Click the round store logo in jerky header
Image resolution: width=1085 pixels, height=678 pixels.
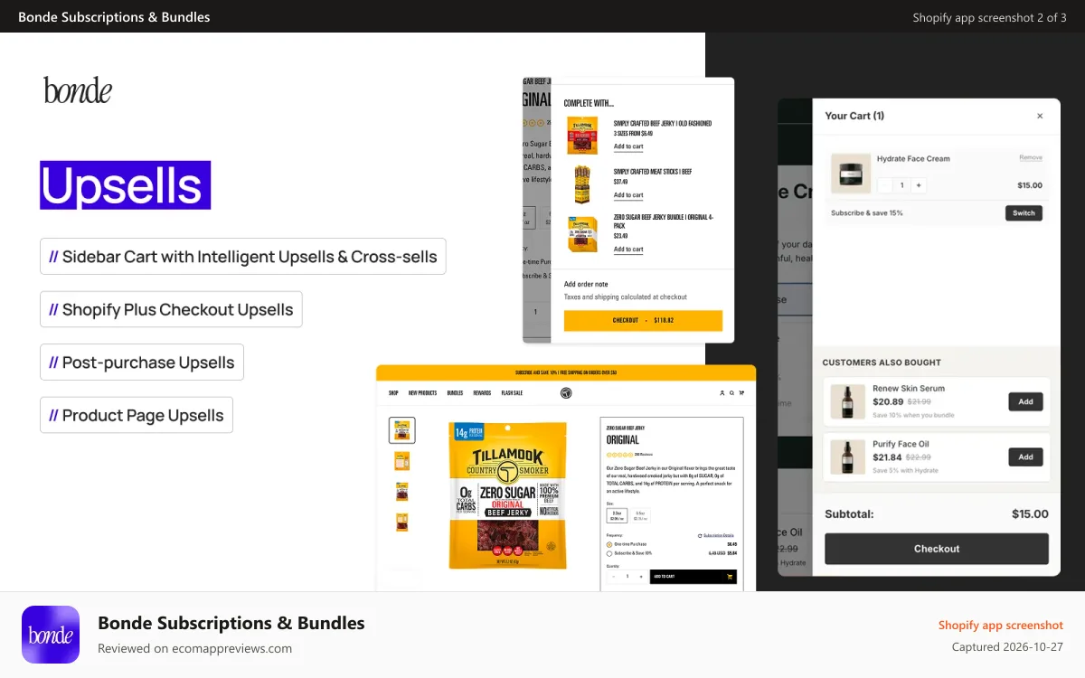[566, 393]
